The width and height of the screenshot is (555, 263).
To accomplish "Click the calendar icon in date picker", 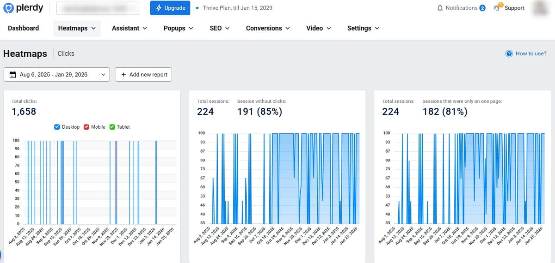I will pos(12,74).
